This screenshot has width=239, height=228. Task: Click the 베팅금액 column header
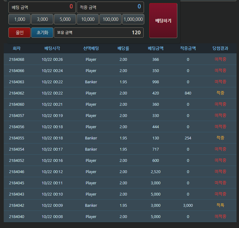(x=155, y=48)
